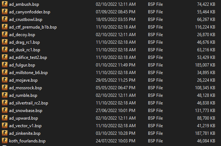Choose the ad_edifice_test2.bsp file name
Image resolution: width=221 pixels, height=146 pixels.
(x=28, y=57)
